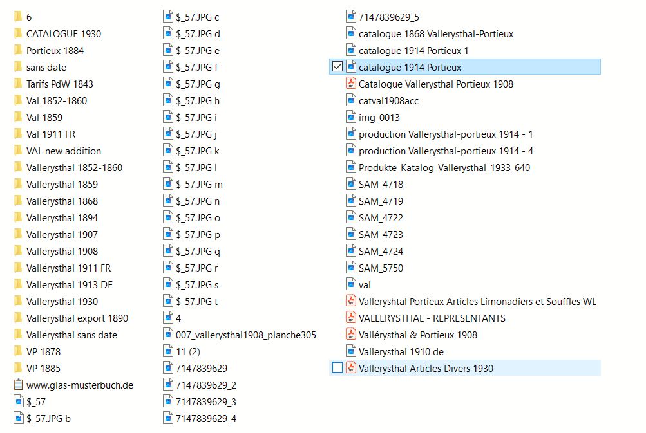The image size is (646, 433).
Task: Select file $_57.JPG b
Action: point(42,419)
